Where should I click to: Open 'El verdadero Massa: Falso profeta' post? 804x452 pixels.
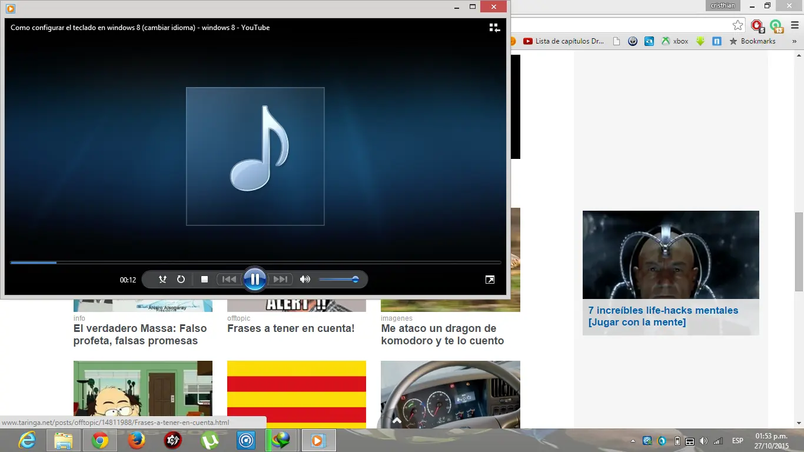[x=140, y=335]
